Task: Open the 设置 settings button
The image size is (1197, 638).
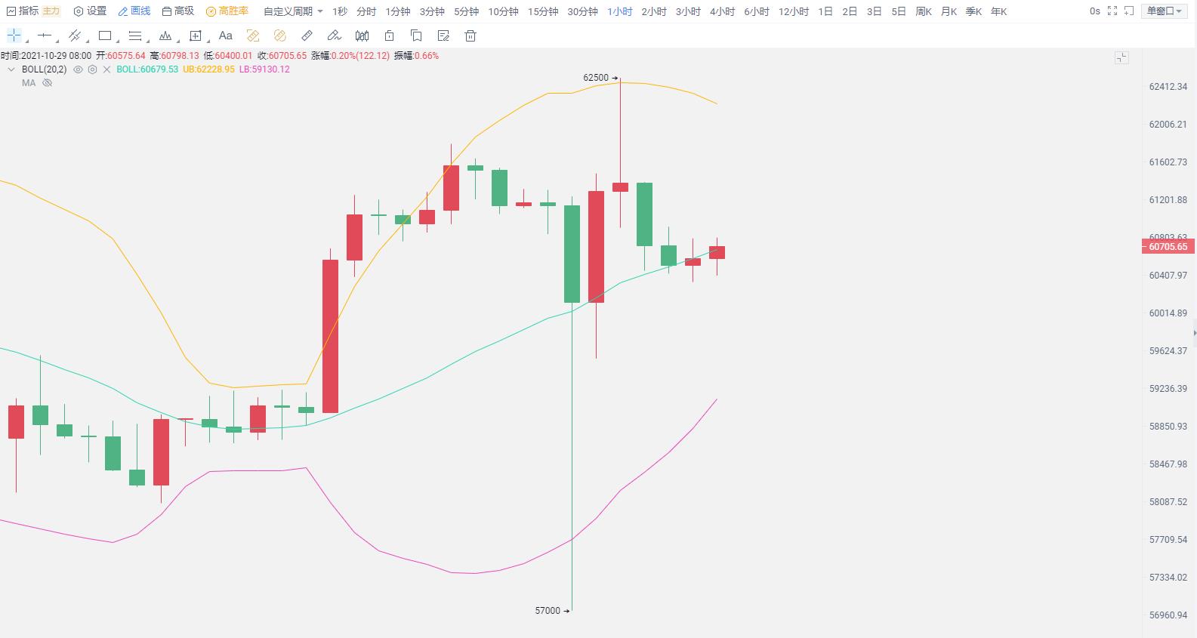Action: [90, 11]
